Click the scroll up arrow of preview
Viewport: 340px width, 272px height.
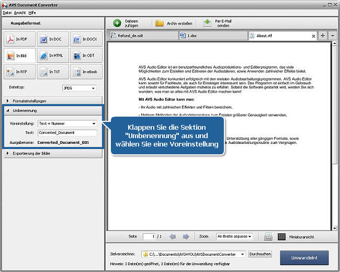click(334, 43)
